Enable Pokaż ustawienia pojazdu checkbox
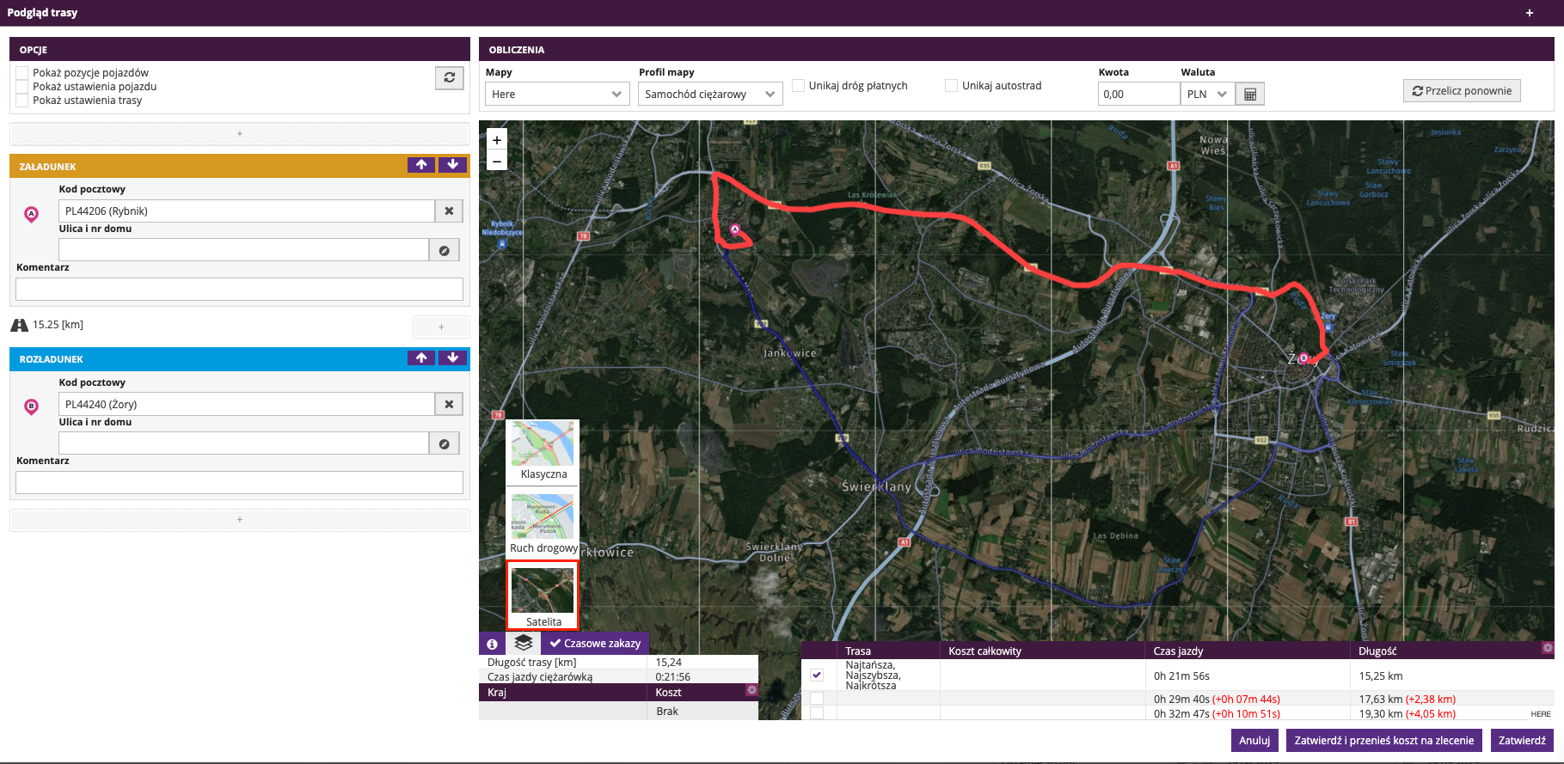This screenshot has width=1564, height=764. click(22, 87)
